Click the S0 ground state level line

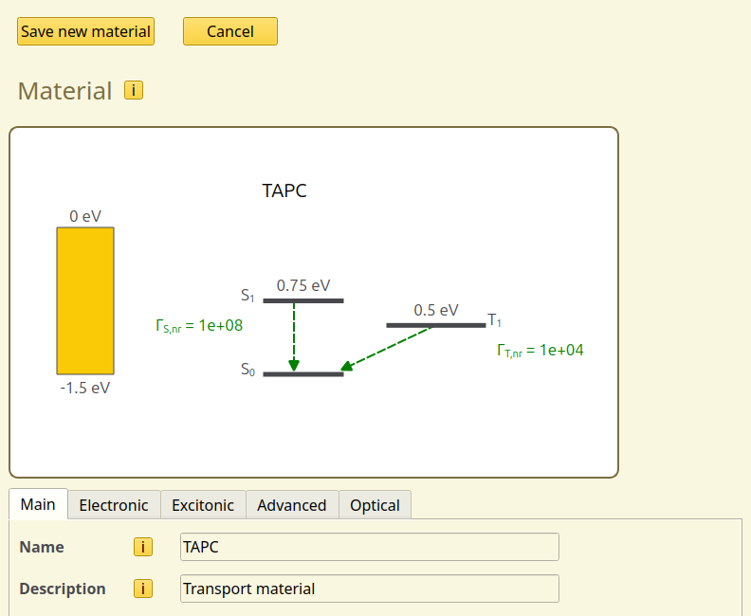[302, 374]
